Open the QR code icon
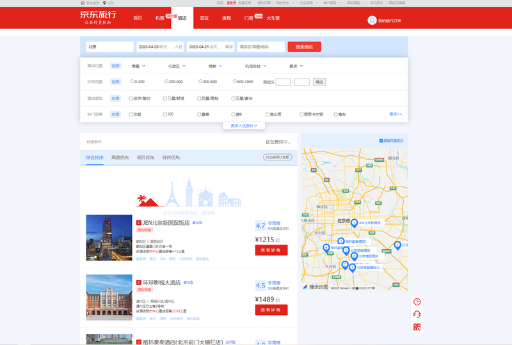Viewport: 512px width, 345px height. click(417, 326)
